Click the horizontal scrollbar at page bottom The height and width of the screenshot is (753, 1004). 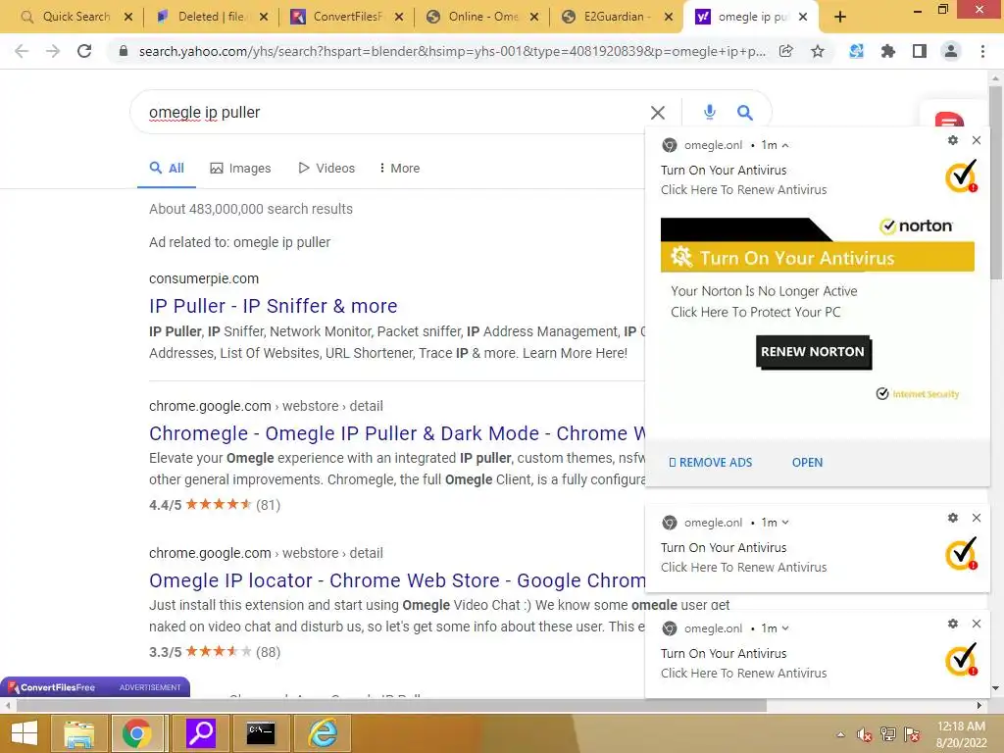click(x=390, y=706)
